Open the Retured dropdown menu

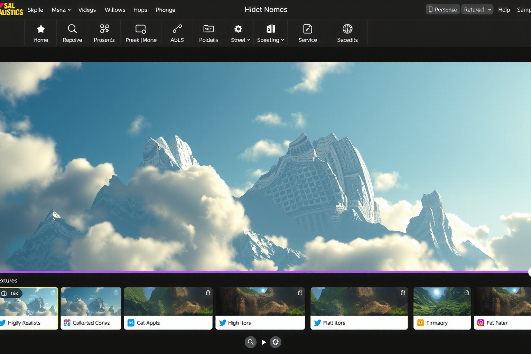click(x=477, y=10)
